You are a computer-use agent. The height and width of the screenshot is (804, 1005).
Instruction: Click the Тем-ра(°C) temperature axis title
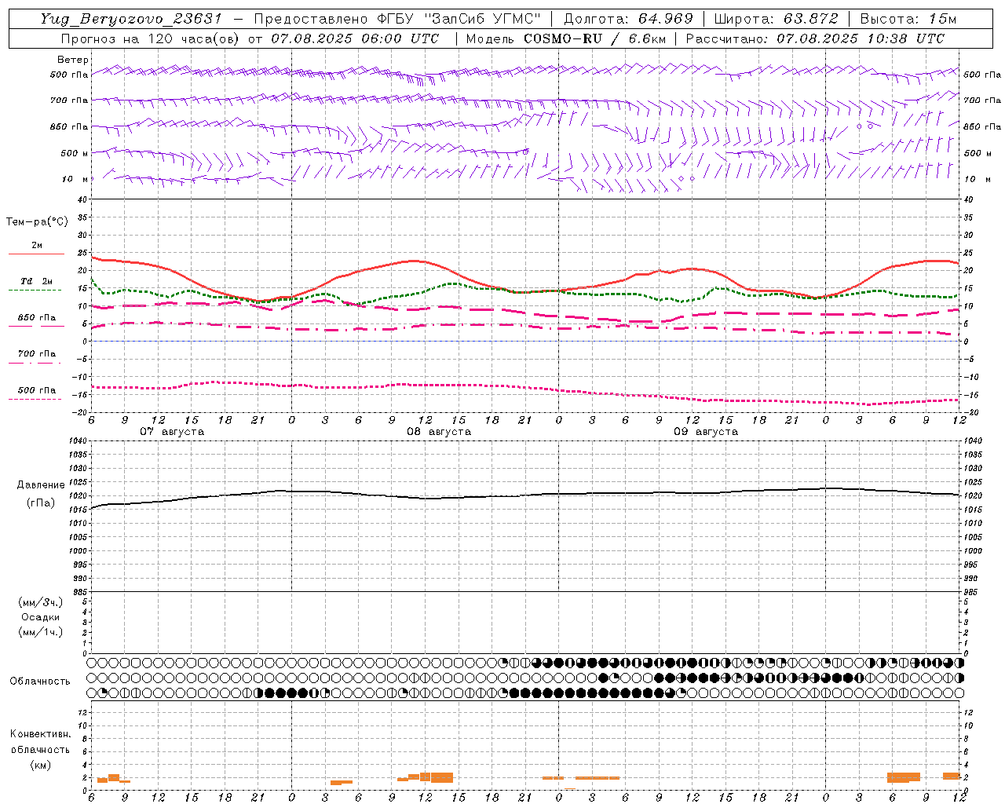[x=37, y=222]
